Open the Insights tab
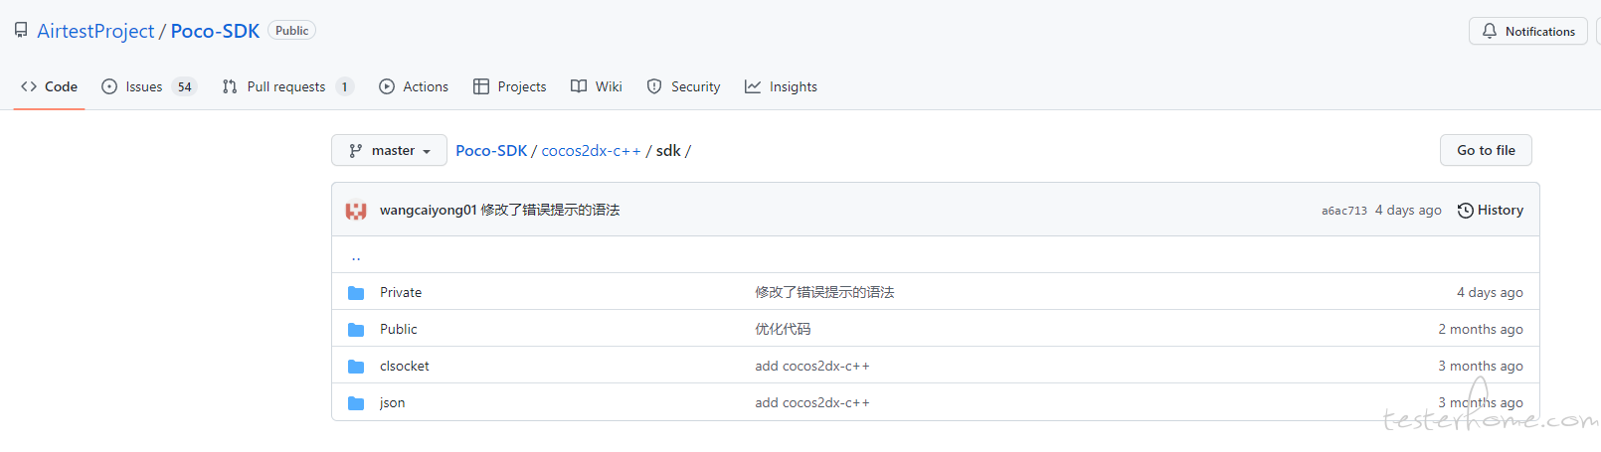 pyautogui.click(x=781, y=86)
